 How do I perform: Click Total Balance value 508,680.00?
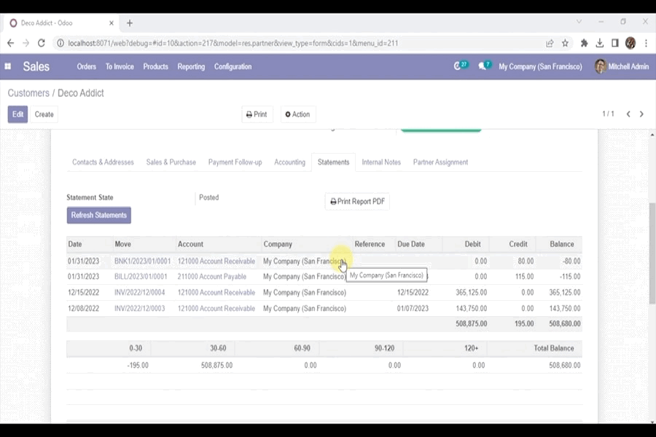pos(564,365)
